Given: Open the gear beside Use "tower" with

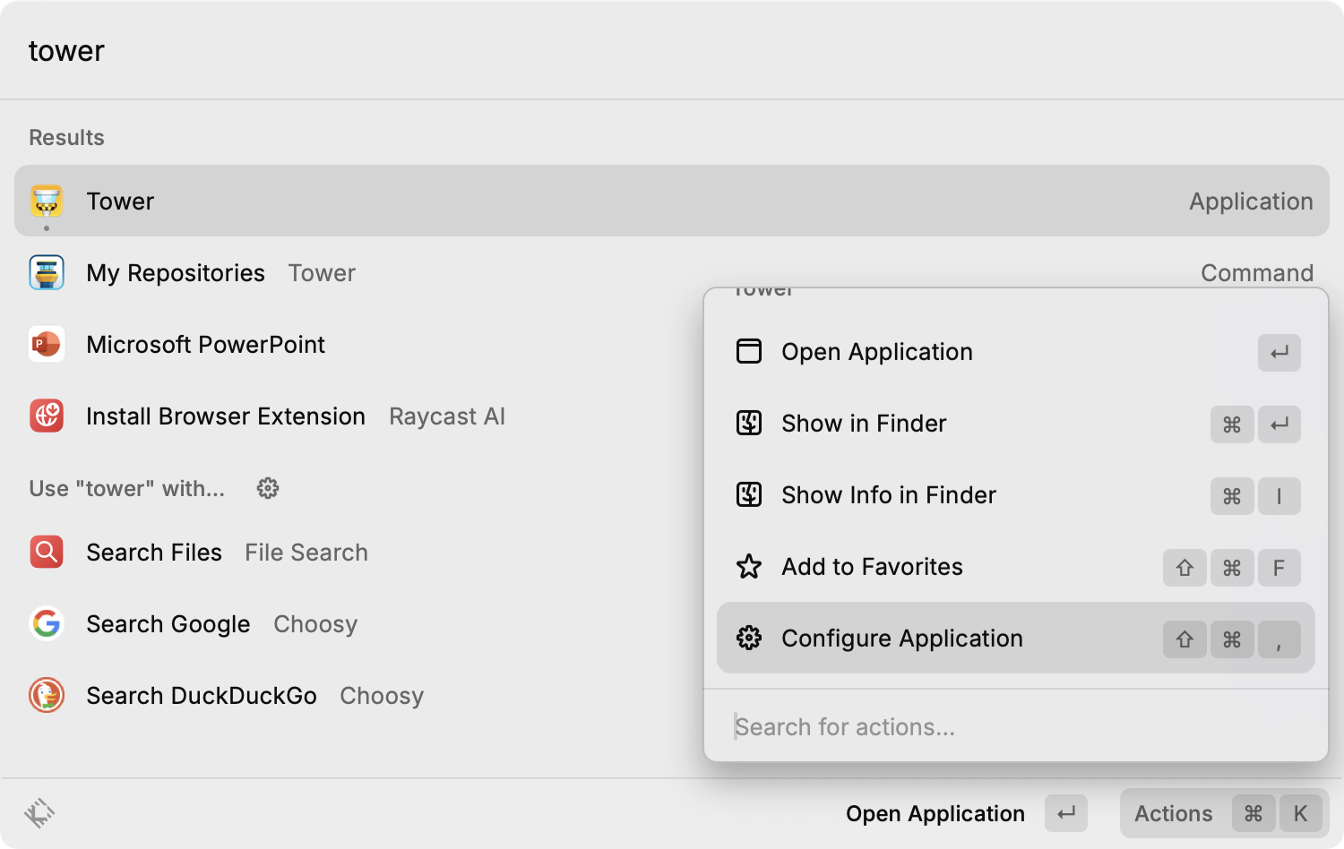Looking at the screenshot, I should pos(267,488).
